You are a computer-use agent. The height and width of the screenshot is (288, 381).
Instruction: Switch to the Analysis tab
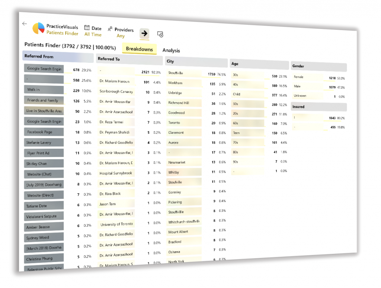171,51
